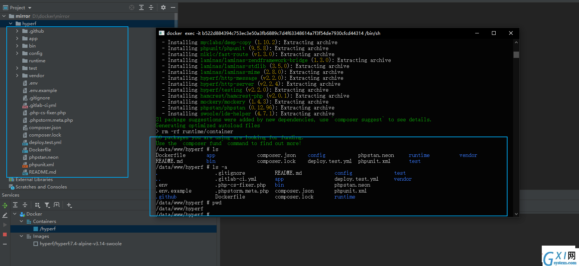Collapse the Images node
579x266 pixels.
[22, 236]
